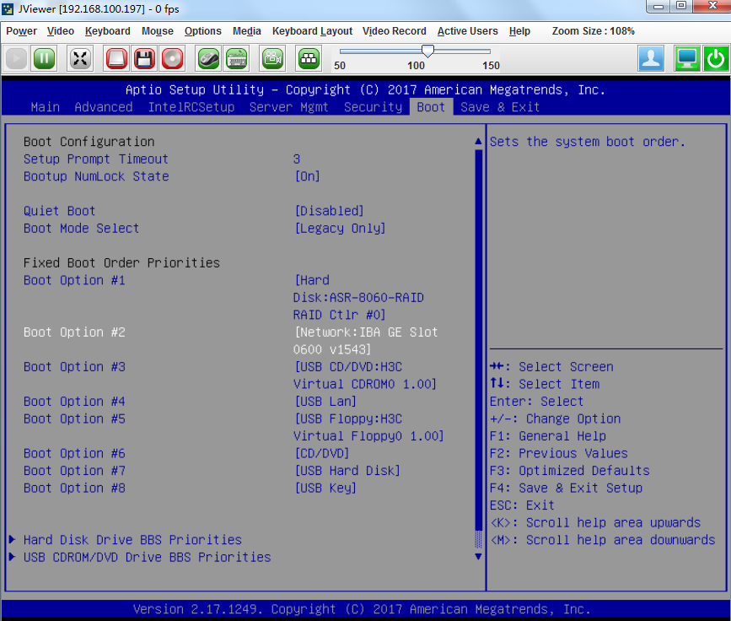Viewport: 731px width, 621px height.
Task: Open the Active Users menu
Action: [x=468, y=31]
